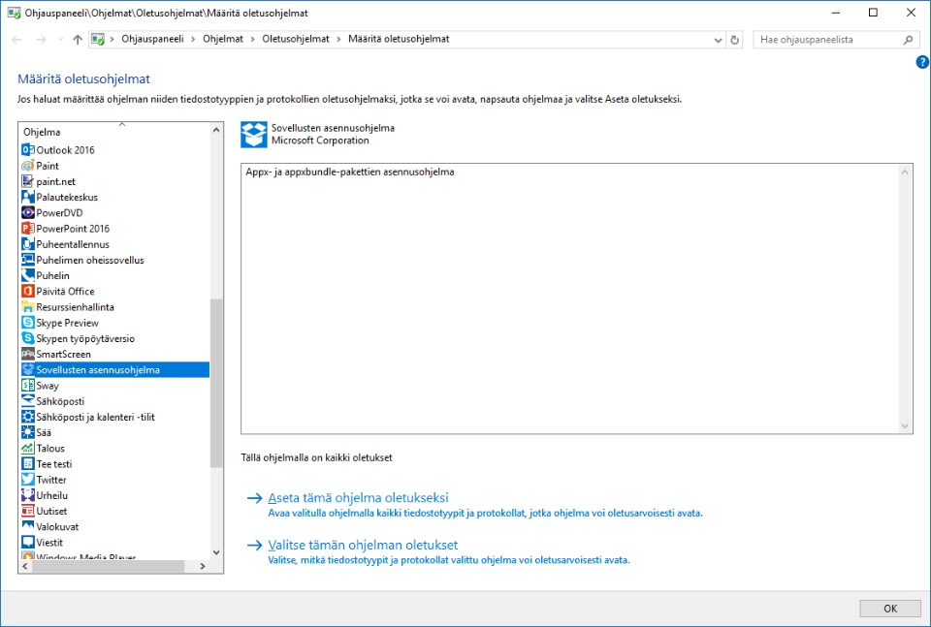Screen dimensions: 931x627
Task: Open Oletusohjelmat breadcrumb
Action: point(296,39)
